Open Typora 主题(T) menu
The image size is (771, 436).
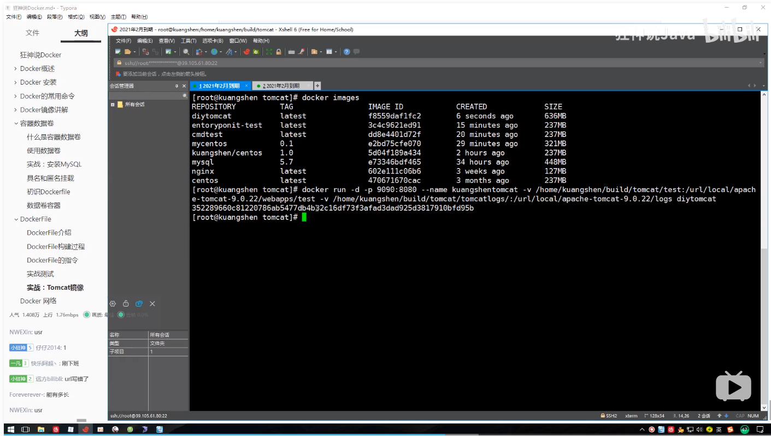[x=119, y=17]
